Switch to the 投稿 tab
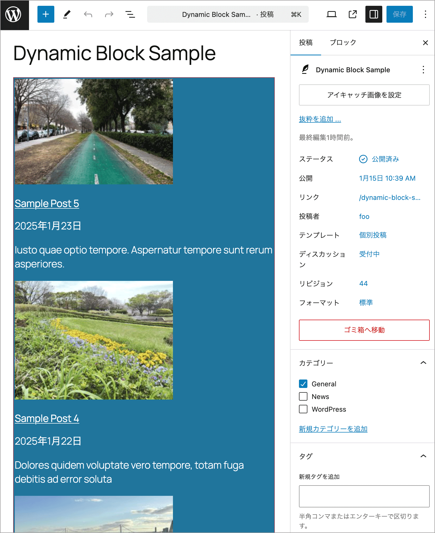This screenshot has height=533, width=435. (x=306, y=43)
